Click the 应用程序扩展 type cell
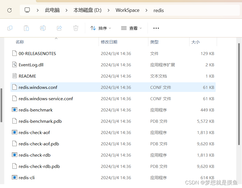Viewport: 242px width, 188px height. click(x=163, y=65)
